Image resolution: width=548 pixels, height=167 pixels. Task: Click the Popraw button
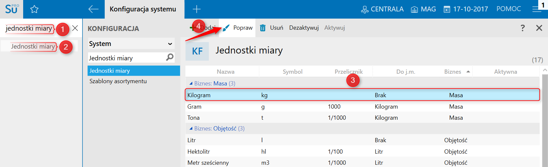point(237,28)
